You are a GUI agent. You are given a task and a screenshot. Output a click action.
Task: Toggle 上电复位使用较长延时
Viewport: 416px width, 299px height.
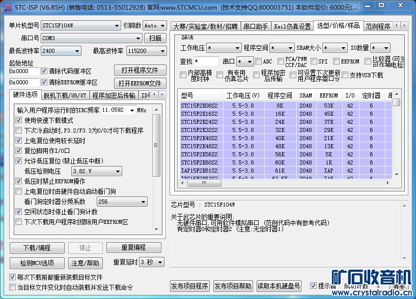(x=18, y=141)
